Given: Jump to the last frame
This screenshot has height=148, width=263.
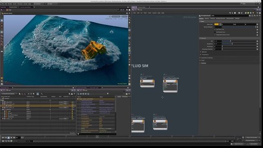Looking at the screenshot, I should [x=14, y=138].
